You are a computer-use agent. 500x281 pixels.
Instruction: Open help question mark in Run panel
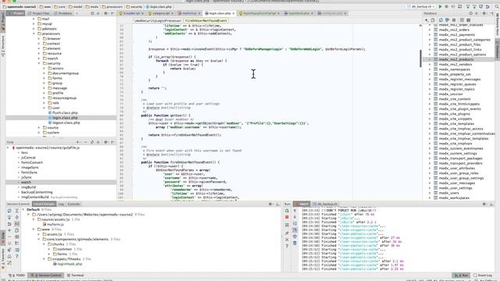pos(287,246)
